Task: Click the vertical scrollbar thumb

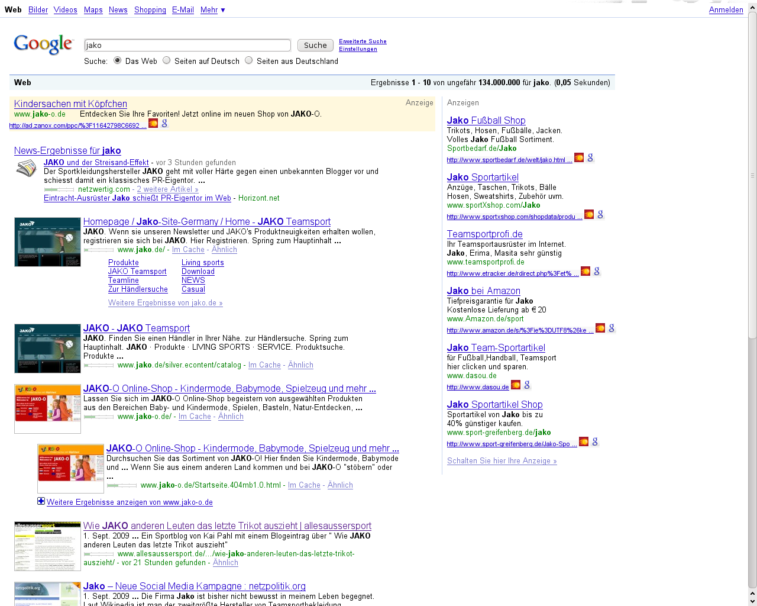Action: point(752,176)
